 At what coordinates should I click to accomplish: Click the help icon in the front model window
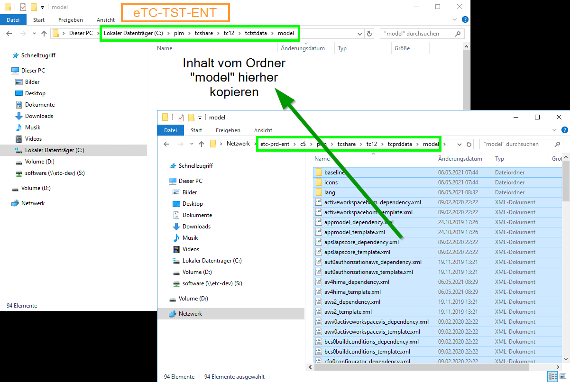(x=564, y=130)
